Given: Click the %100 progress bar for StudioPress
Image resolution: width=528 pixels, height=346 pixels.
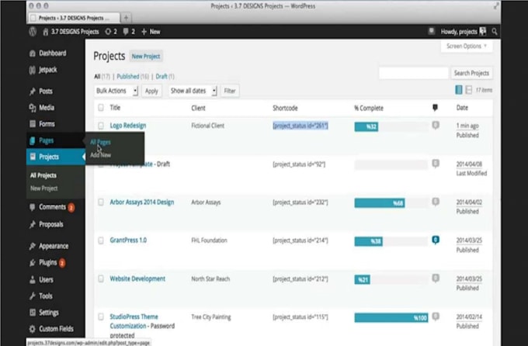Looking at the screenshot, I should pos(391,318).
